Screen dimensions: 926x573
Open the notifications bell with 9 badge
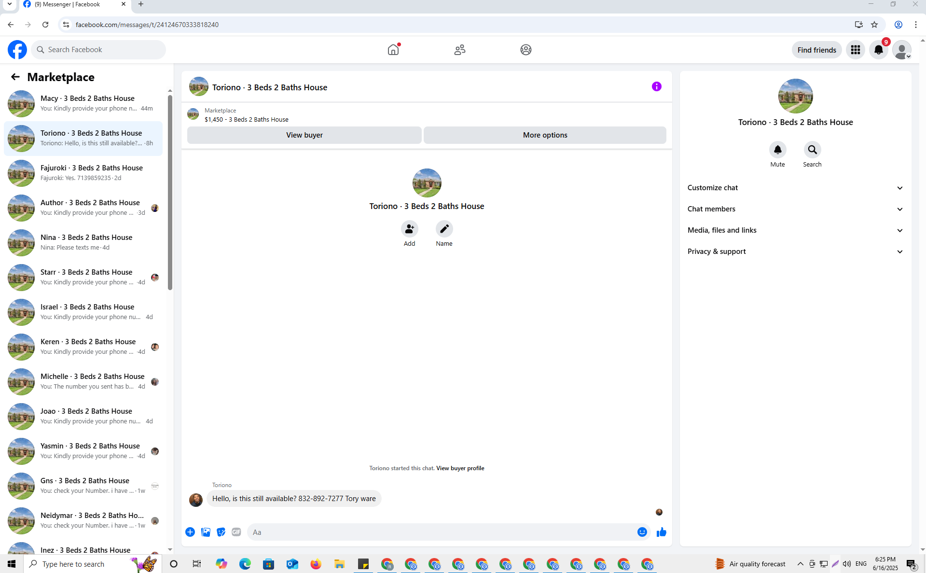(x=879, y=50)
